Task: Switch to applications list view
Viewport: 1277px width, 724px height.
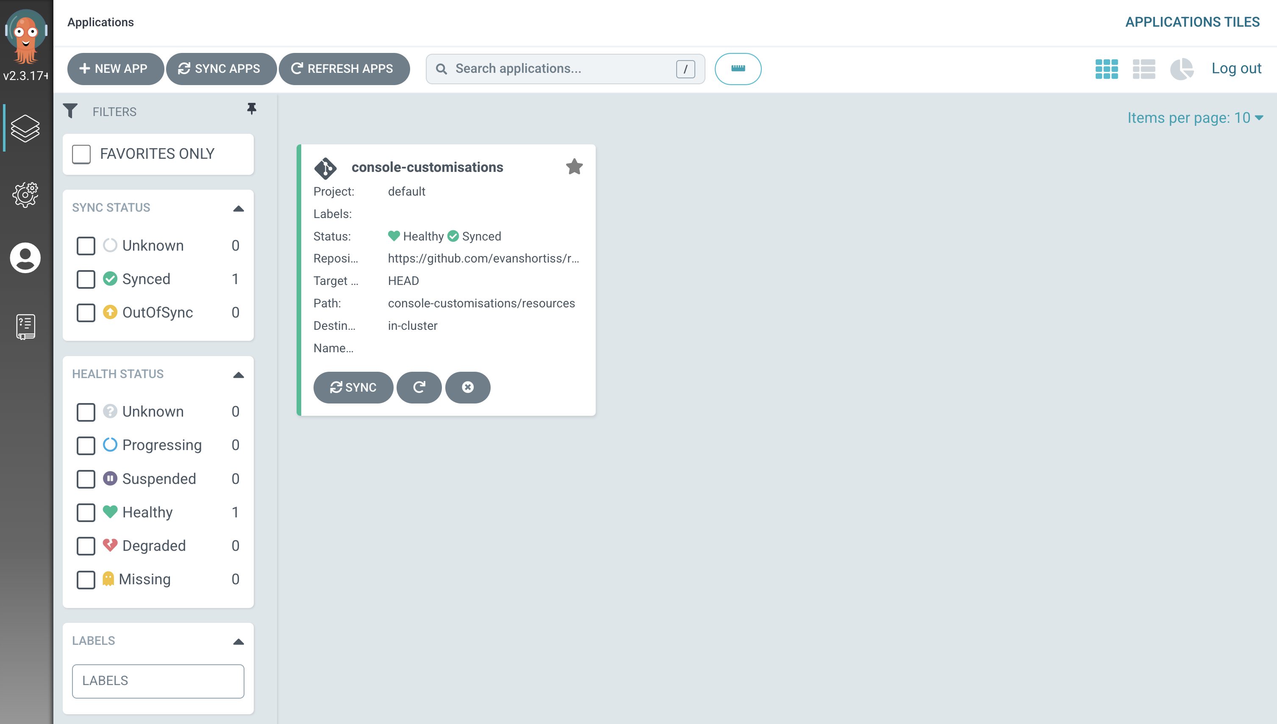Action: click(1144, 68)
